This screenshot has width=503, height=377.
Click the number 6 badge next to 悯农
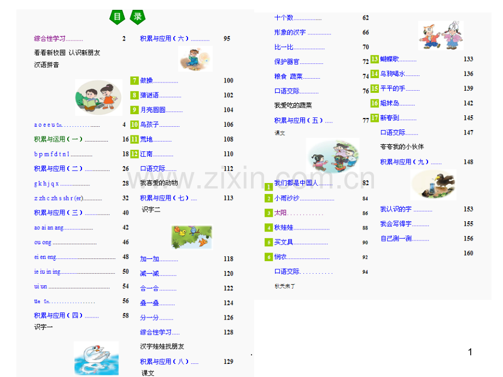click(x=268, y=257)
